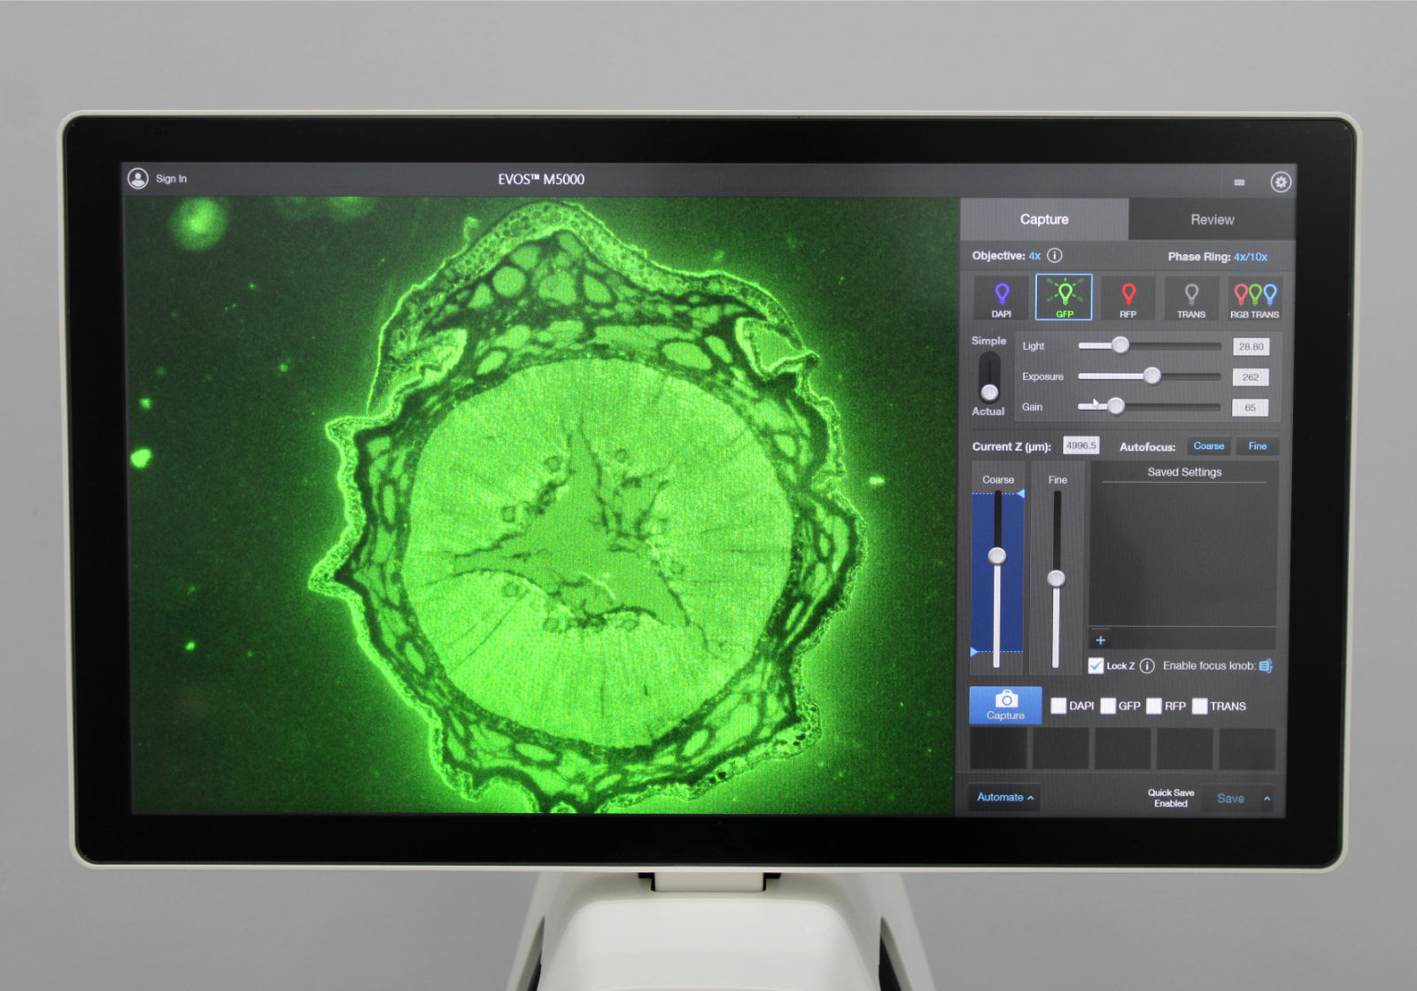Expand the Save options chevron
The width and height of the screenshot is (1417, 991).
click(1266, 798)
